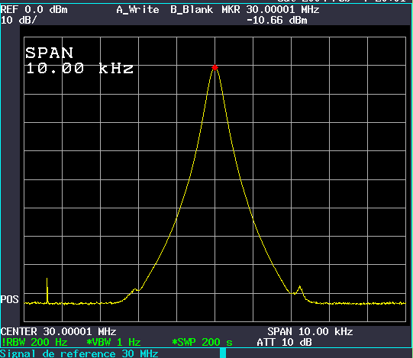The height and width of the screenshot is (358, 413).
Task: Click the 10 dB/ scale label
Action: (19, 21)
